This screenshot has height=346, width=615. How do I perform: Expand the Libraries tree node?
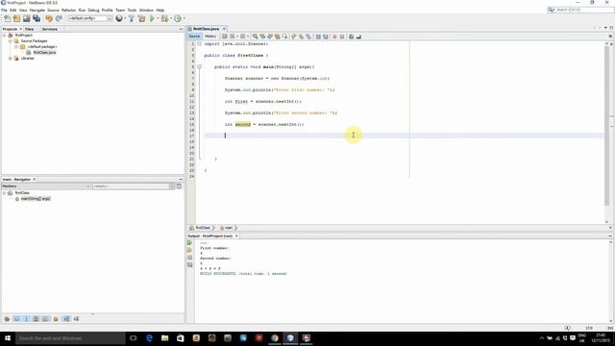tap(11, 58)
